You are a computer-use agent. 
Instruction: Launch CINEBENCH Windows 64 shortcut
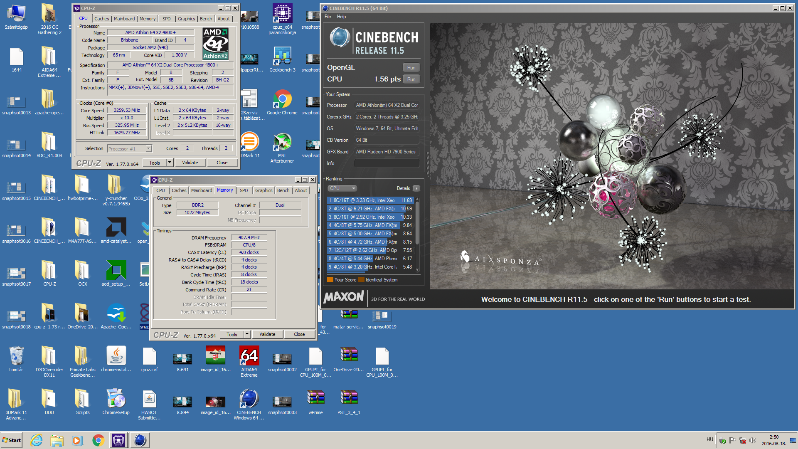pos(249,405)
